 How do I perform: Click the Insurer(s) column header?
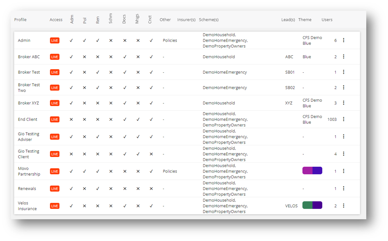coord(186,19)
